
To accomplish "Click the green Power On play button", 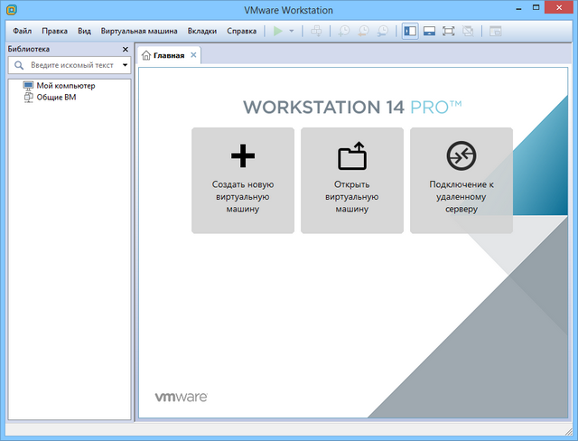I will 277,31.
